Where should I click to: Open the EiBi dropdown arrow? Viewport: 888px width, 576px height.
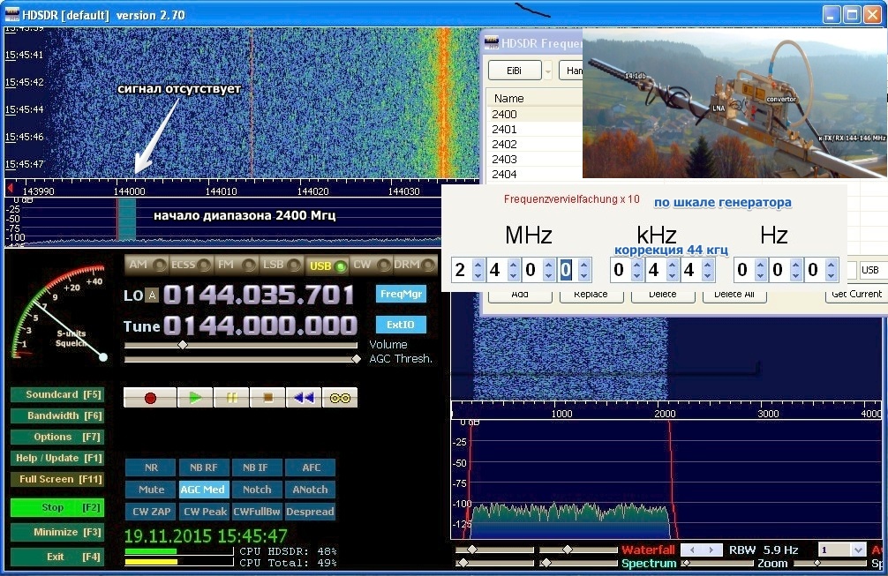547,71
